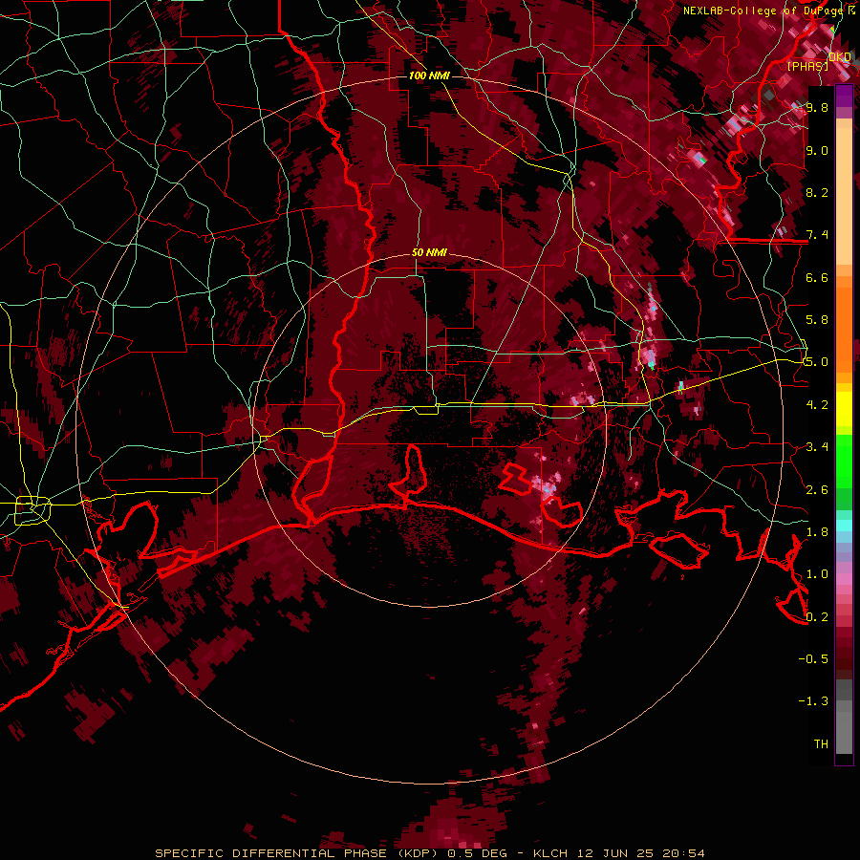The height and width of the screenshot is (860, 860).
Task: Click the SPECIFIC DIFFERENTIAL PHASE (KDP) caption
Action: [x=298, y=853]
